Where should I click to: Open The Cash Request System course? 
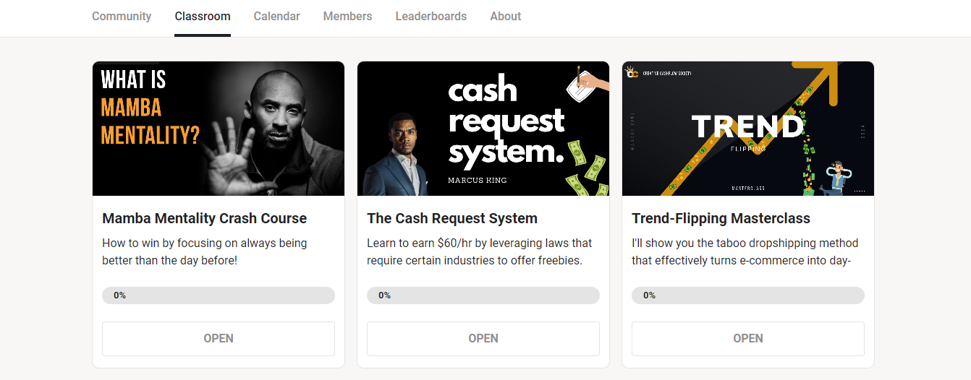pyautogui.click(x=483, y=338)
